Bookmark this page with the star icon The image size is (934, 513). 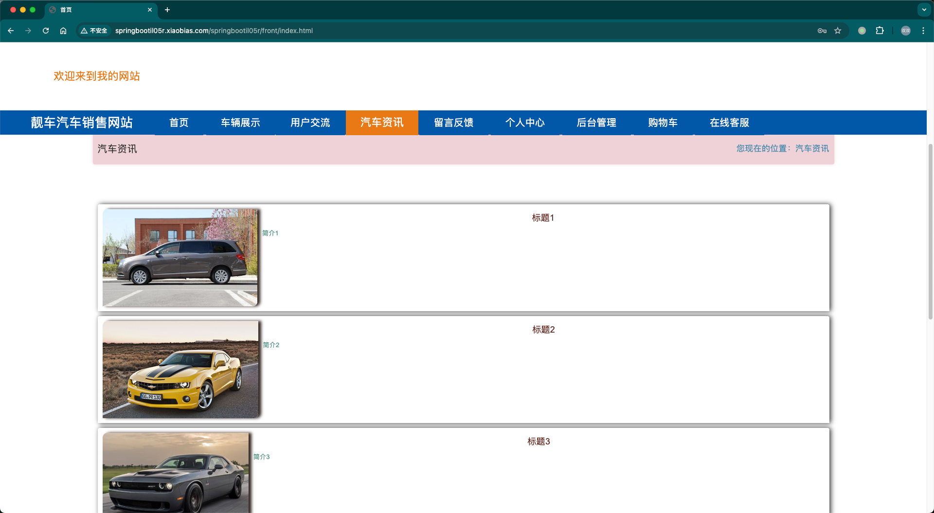click(x=838, y=31)
